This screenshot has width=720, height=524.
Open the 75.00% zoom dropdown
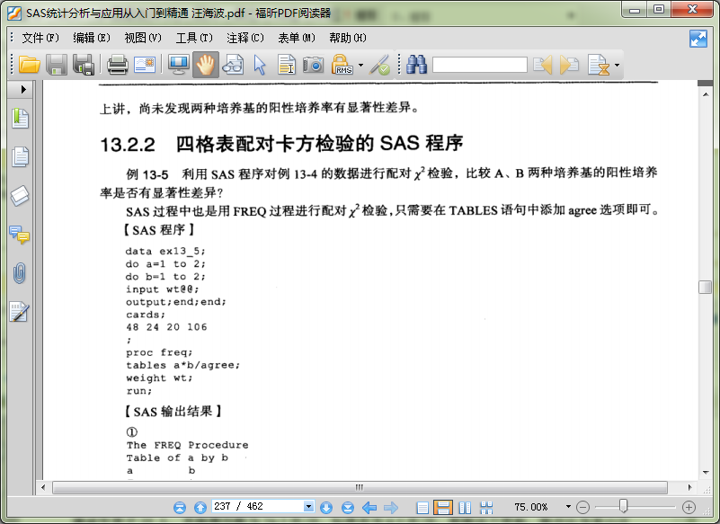(568, 507)
